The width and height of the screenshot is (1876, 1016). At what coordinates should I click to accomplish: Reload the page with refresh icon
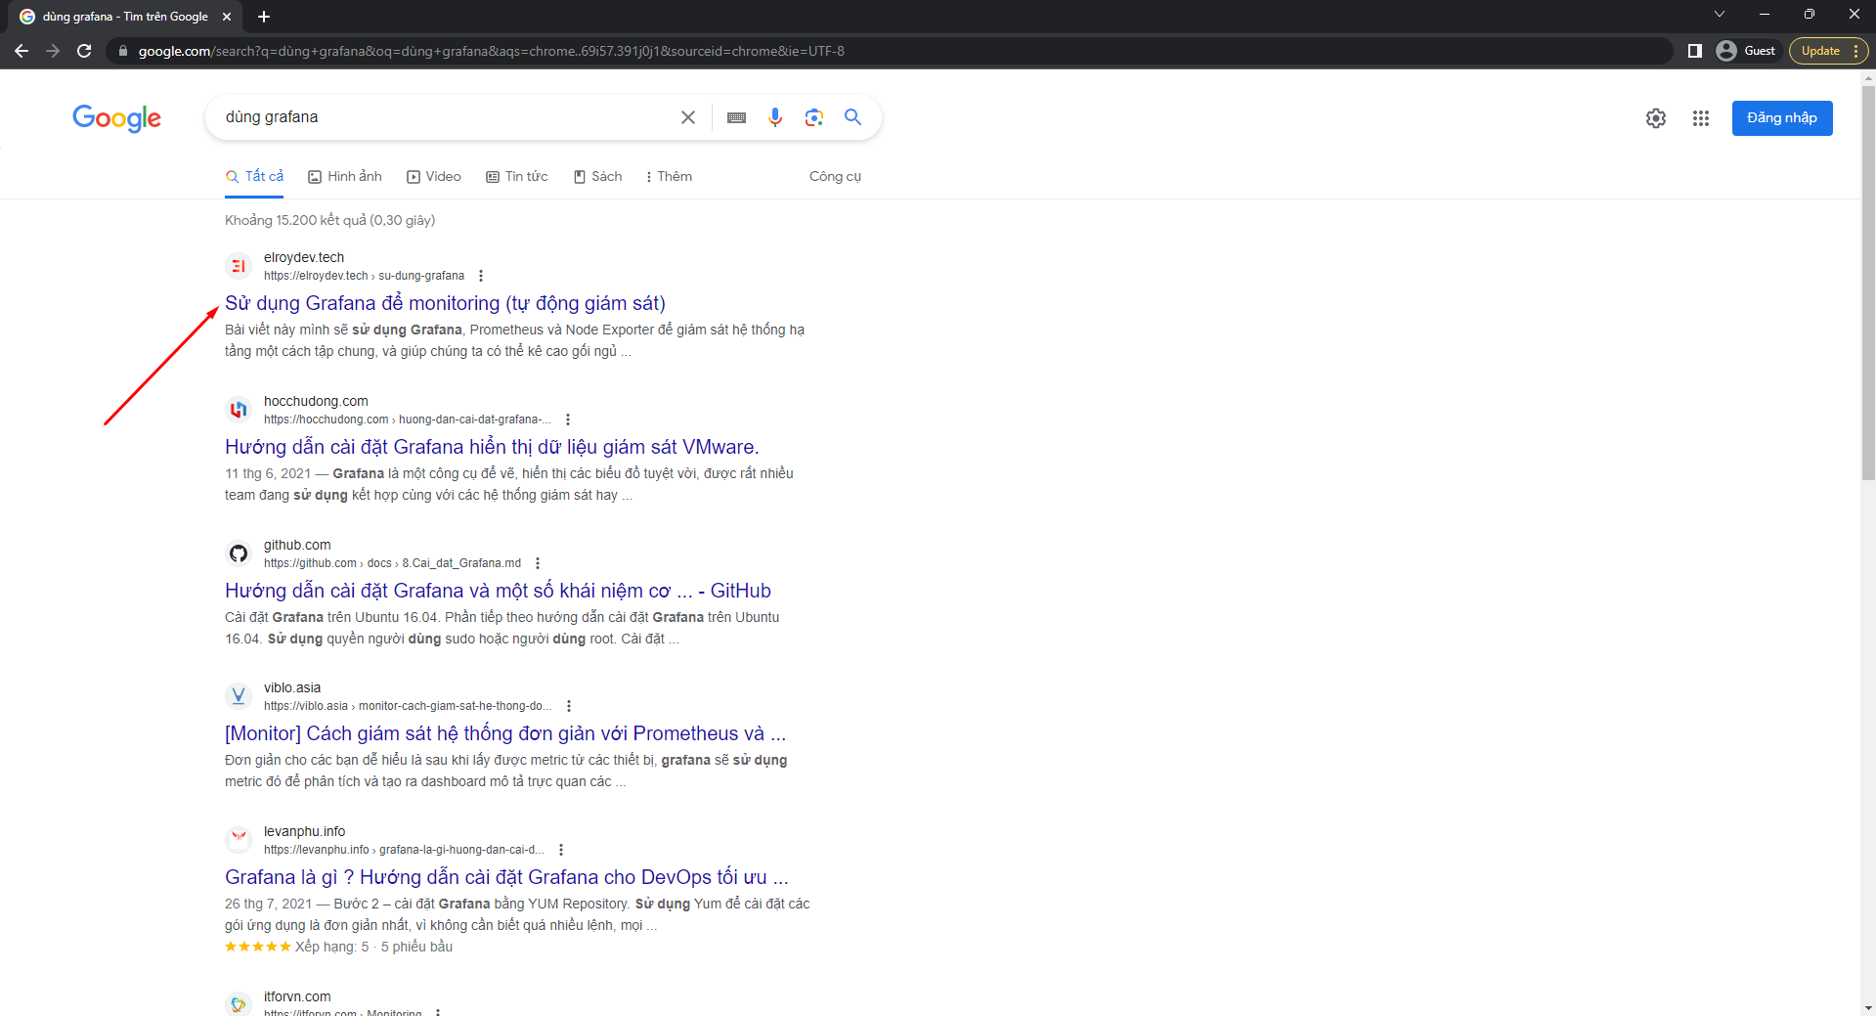(84, 51)
